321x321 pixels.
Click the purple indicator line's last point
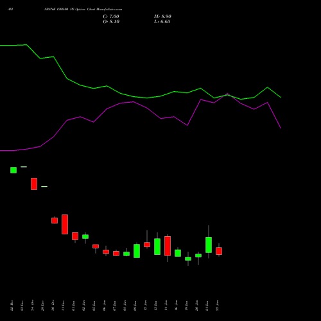[281, 128]
